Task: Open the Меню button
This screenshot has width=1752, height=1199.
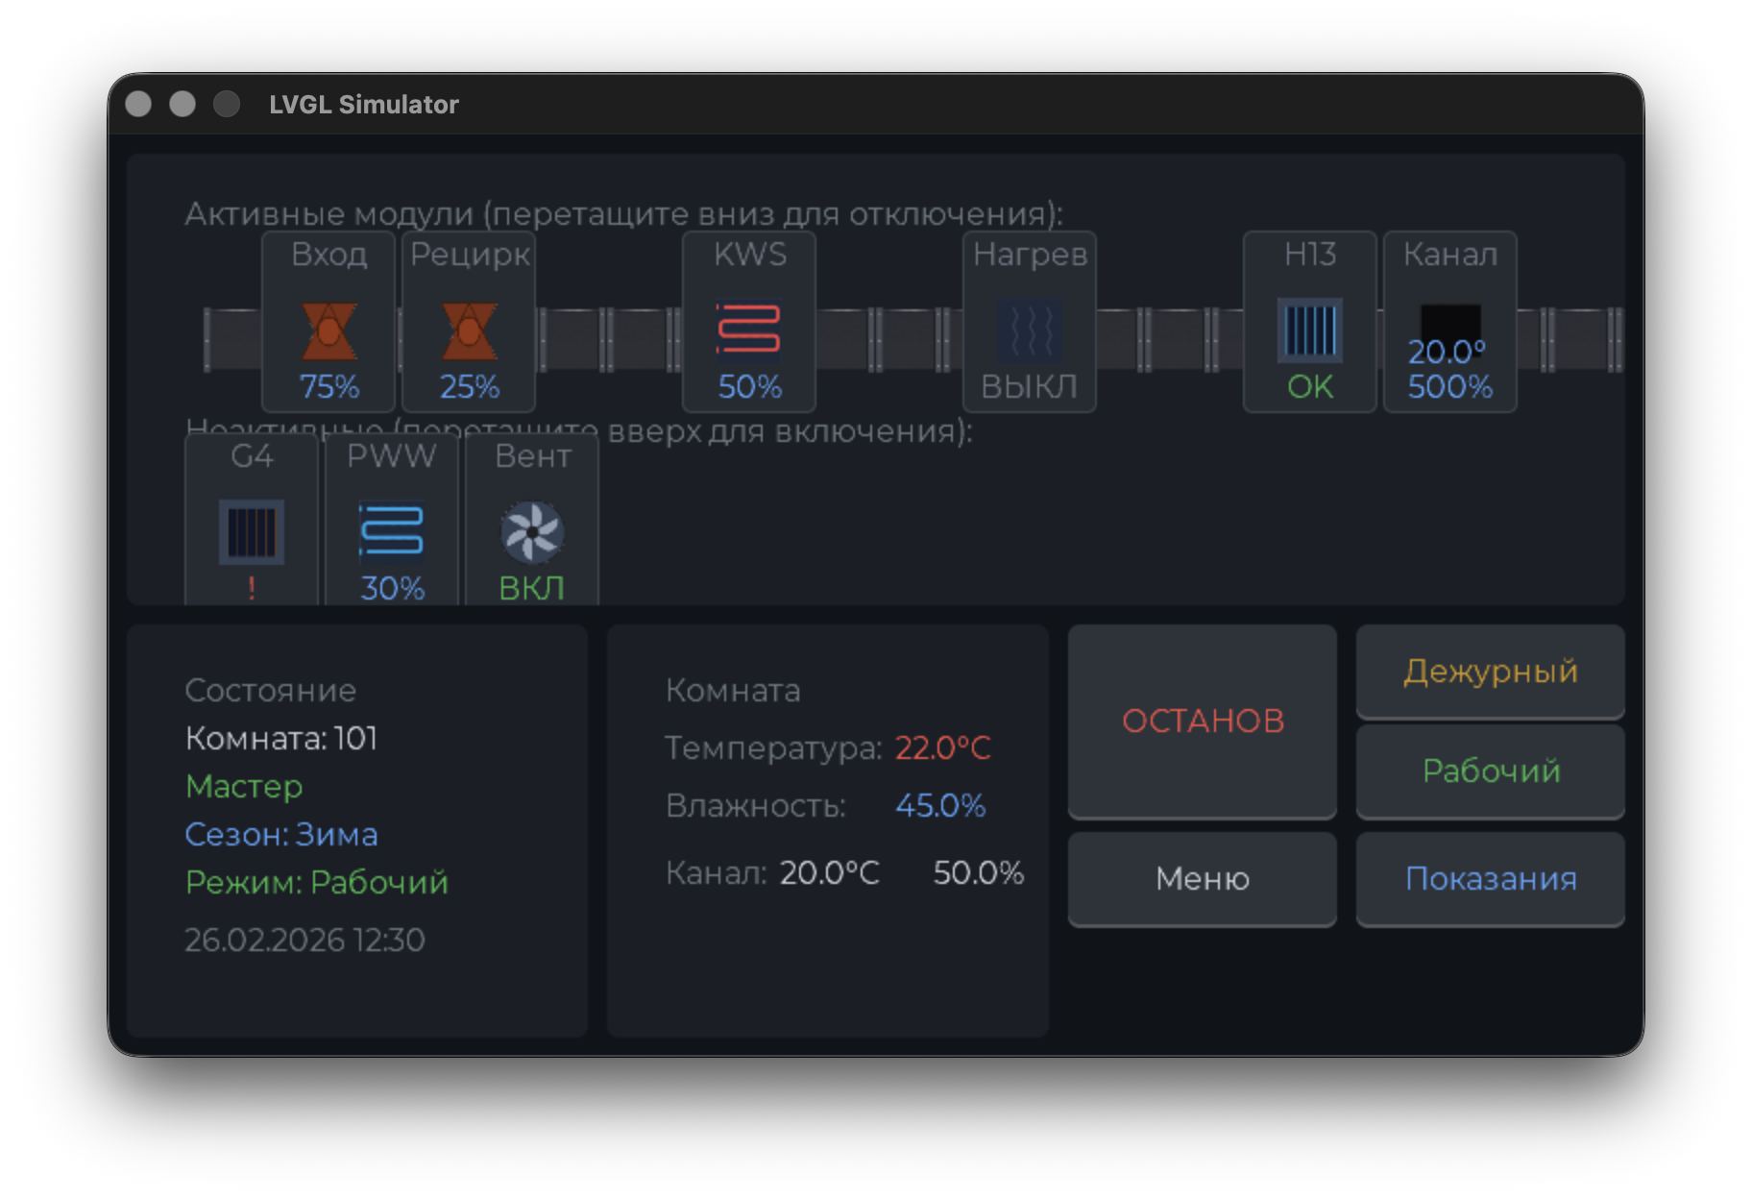Action: point(1202,878)
